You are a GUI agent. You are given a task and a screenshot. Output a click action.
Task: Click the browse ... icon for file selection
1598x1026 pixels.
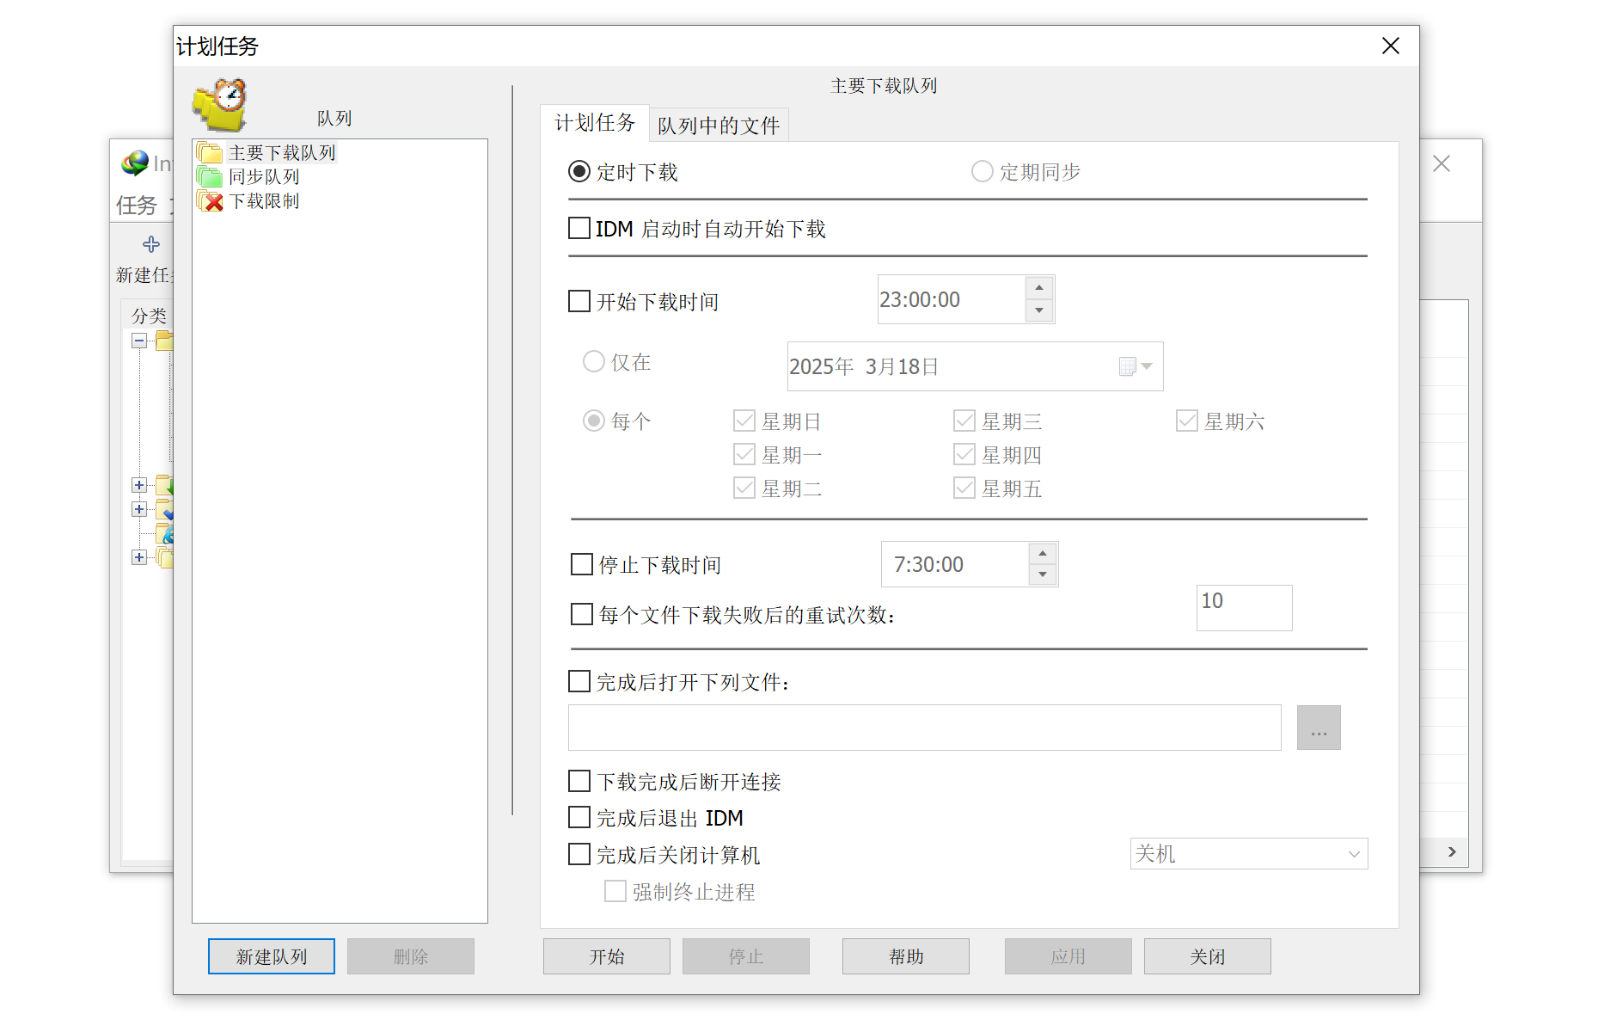point(1319,727)
